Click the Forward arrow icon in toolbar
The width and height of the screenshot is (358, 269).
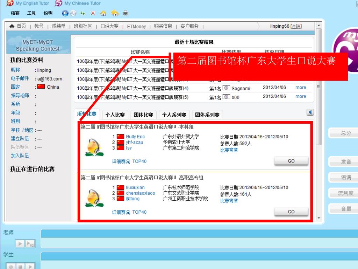pos(73,13)
